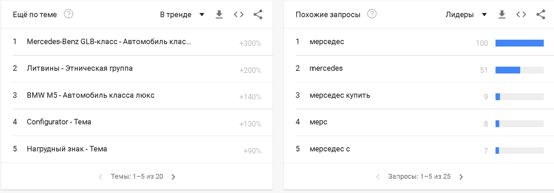Open the Configurator topic row
The height and width of the screenshot is (193, 554).
click(x=59, y=122)
